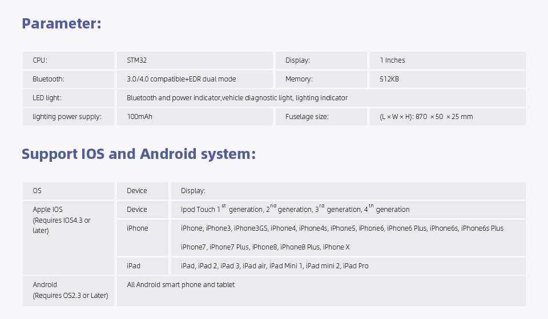Click the "Support IOS and Android system:" heading
This screenshot has height=319, width=548.
tap(138, 154)
